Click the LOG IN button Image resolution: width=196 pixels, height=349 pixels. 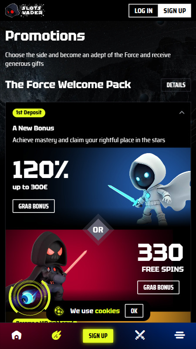point(144,10)
